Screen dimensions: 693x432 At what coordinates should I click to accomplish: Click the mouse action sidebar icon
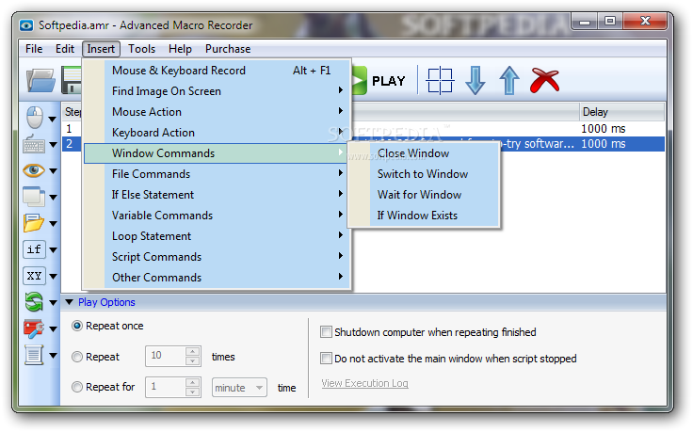point(35,118)
